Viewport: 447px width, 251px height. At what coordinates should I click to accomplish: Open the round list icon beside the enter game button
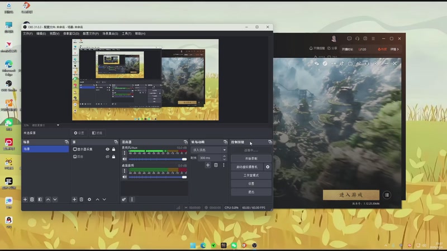point(387,195)
